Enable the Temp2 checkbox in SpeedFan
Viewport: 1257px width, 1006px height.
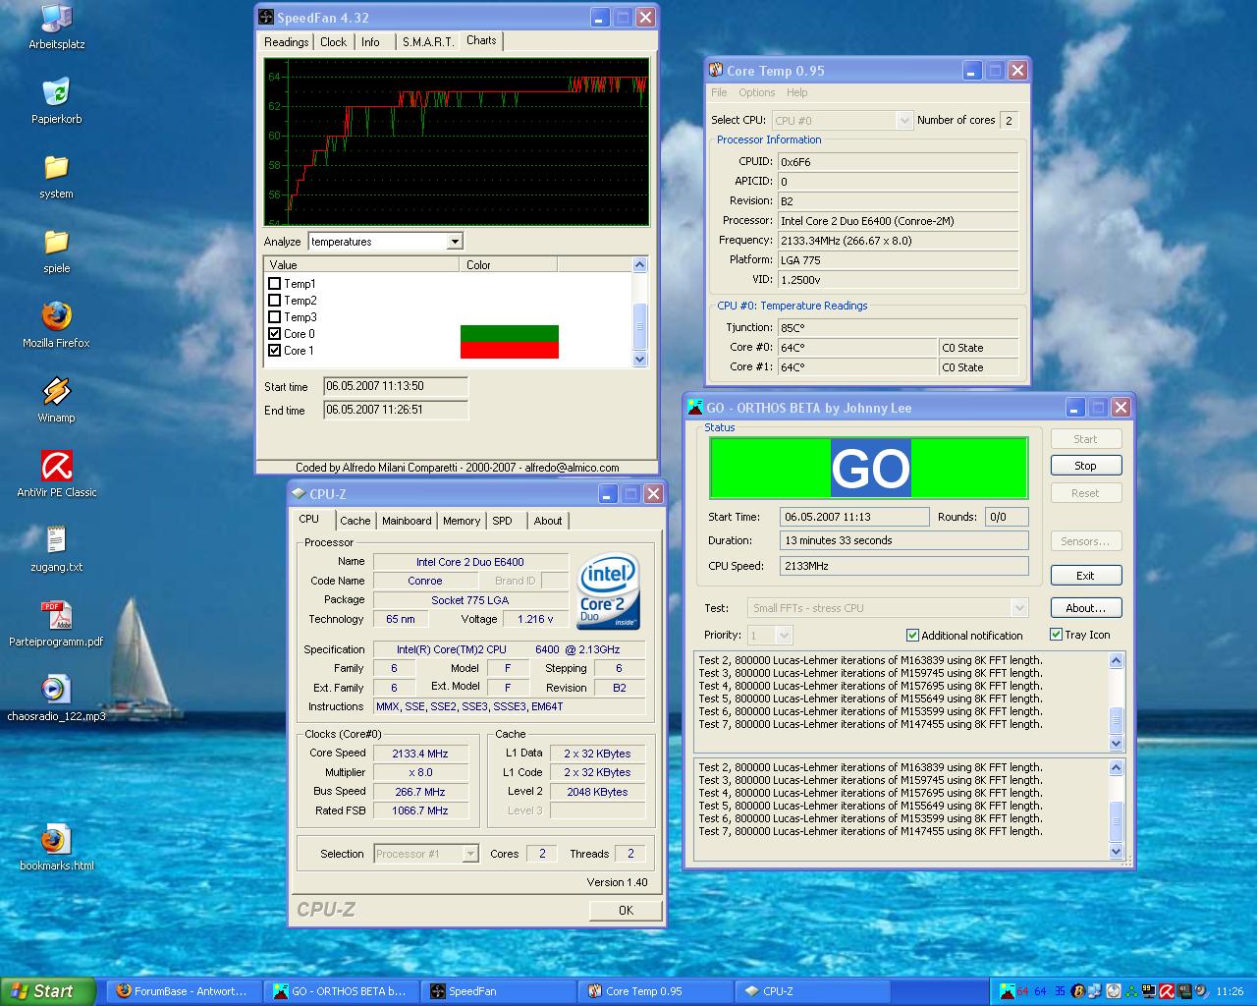click(x=275, y=300)
